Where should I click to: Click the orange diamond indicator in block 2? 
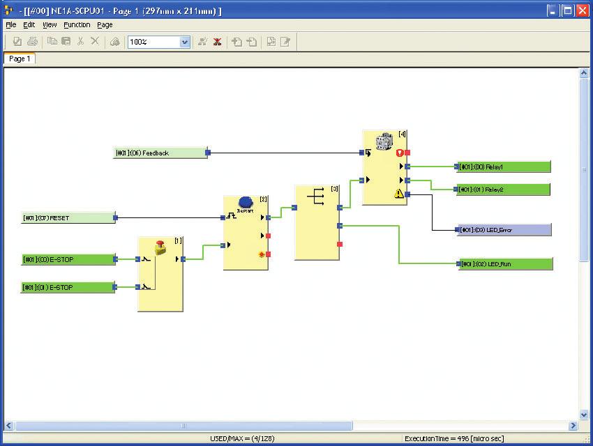point(262,254)
